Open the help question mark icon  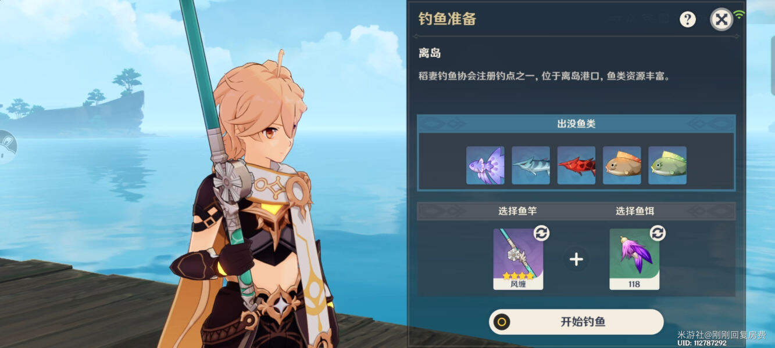tap(688, 19)
